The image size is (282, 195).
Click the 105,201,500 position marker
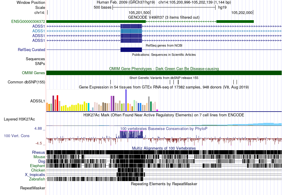[139, 12]
